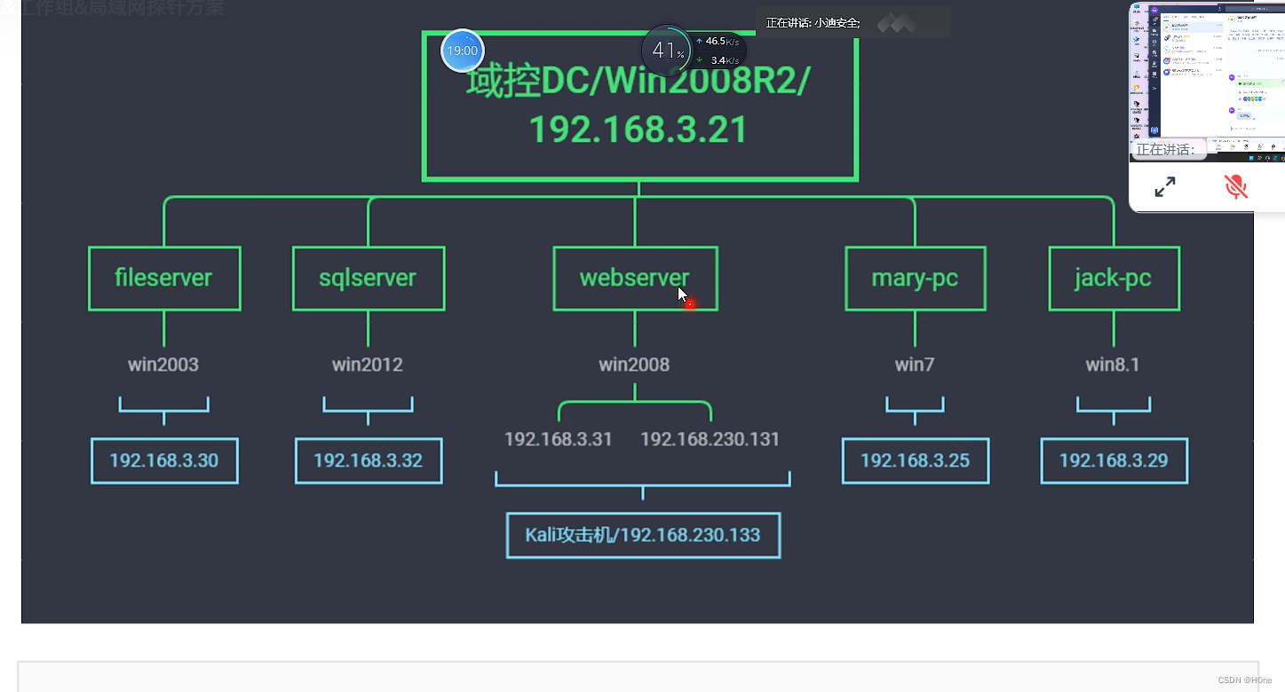Screen dimensions: 1285x692
Task: Unmute the red microphone icon
Action: [x=1237, y=186]
